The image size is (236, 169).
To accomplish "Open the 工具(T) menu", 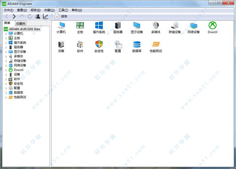I will tap(63, 10).
